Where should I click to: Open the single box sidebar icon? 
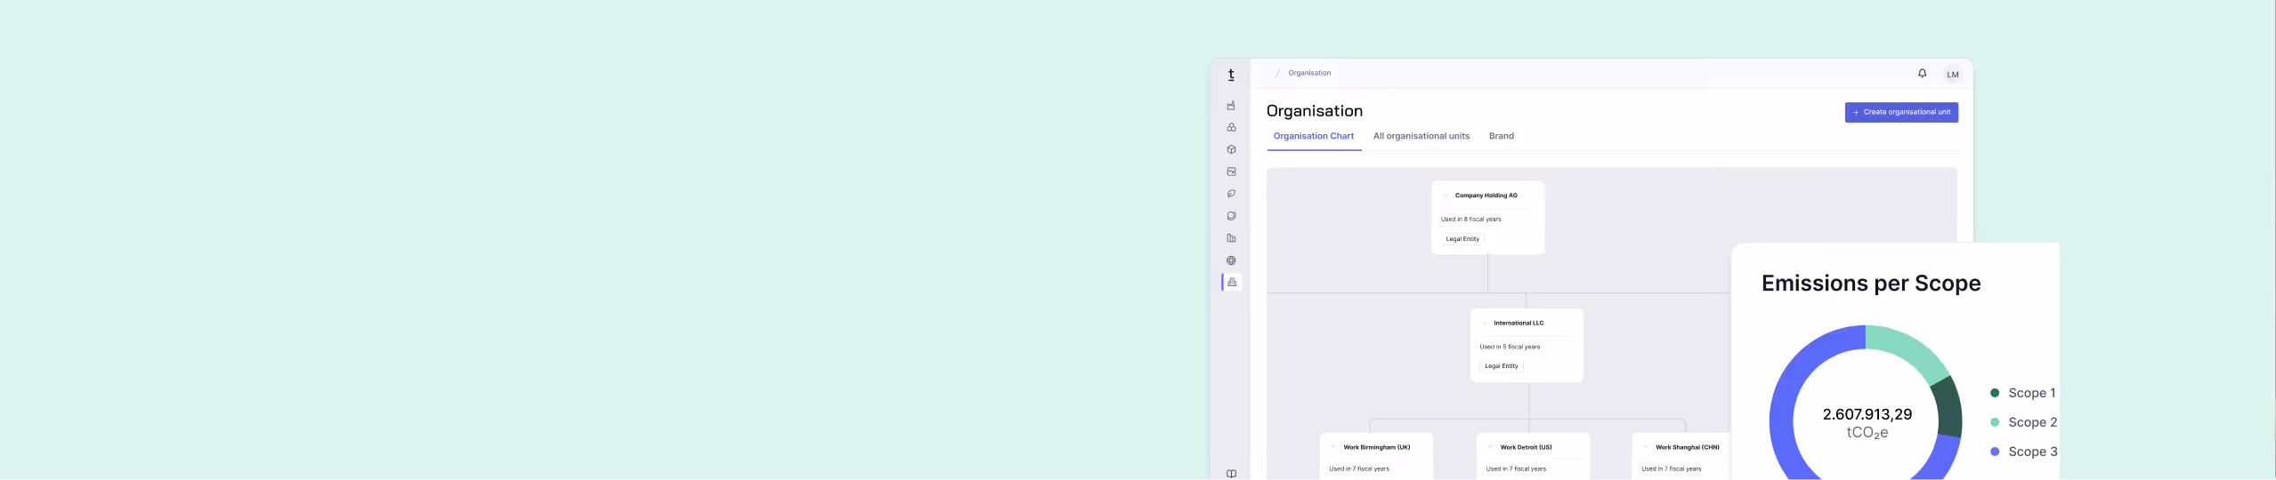point(1231,149)
